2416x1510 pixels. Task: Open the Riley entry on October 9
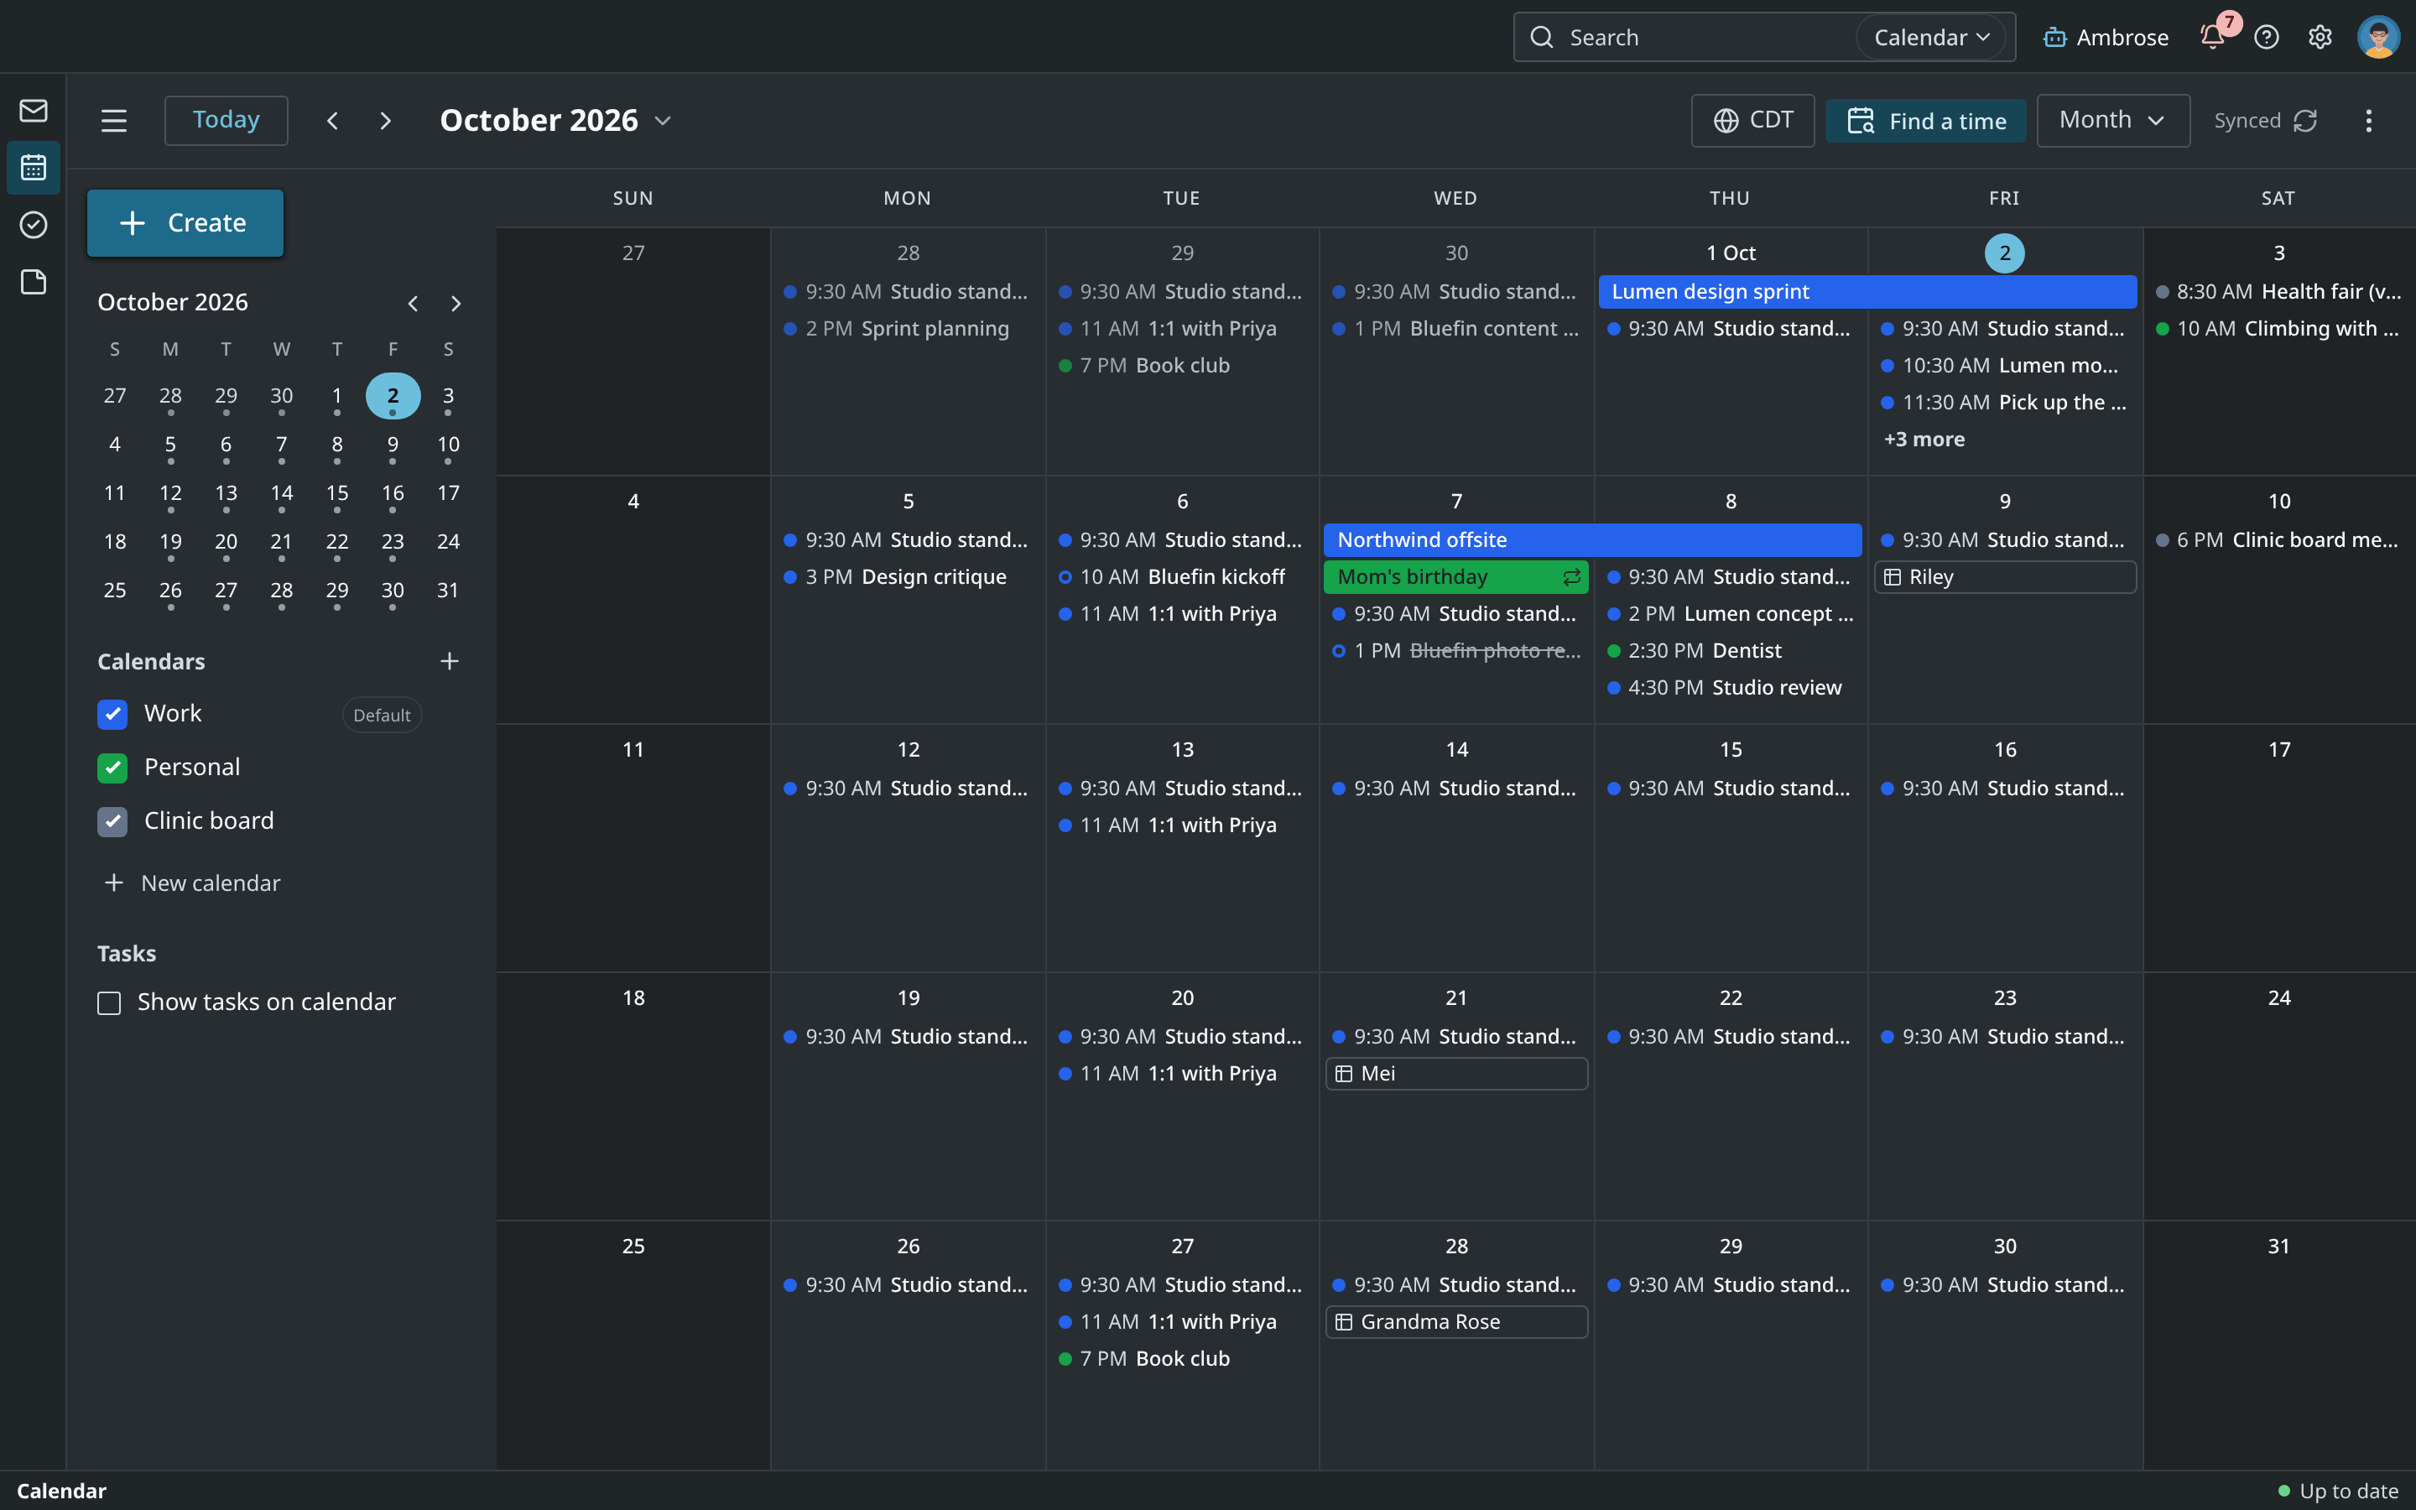pyautogui.click(x=2005, y=577)
